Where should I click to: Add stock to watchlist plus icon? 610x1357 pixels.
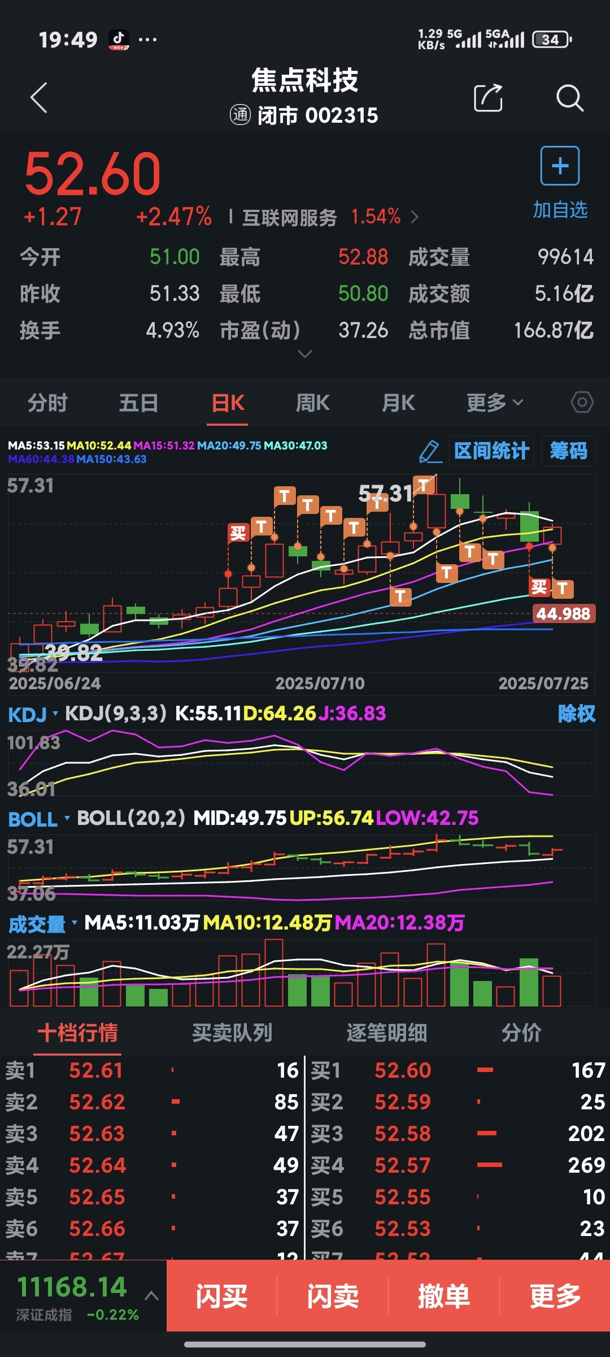560,166
